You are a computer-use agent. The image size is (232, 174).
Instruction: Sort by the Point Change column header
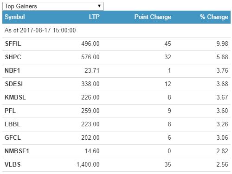click(x=153, y=17)
